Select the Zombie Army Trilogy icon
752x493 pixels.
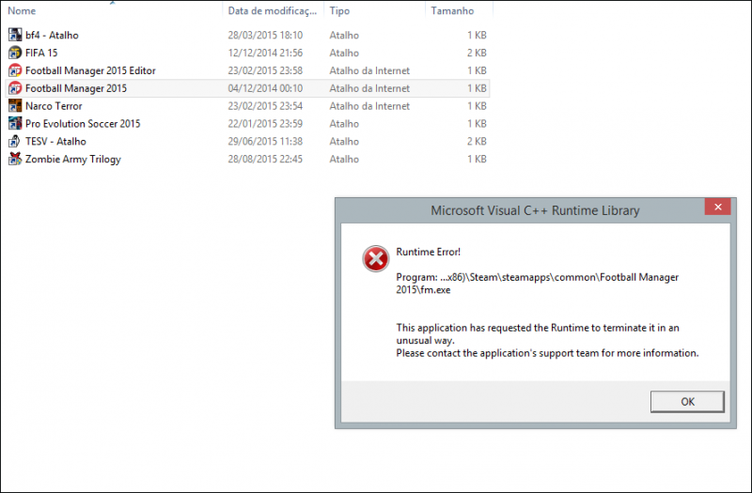(x=15, y=159)
